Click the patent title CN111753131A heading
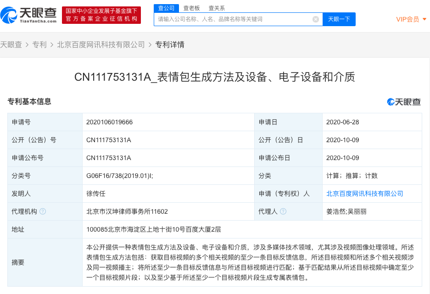This screenshot has height=294, width=430. click(x=215, y=77)
